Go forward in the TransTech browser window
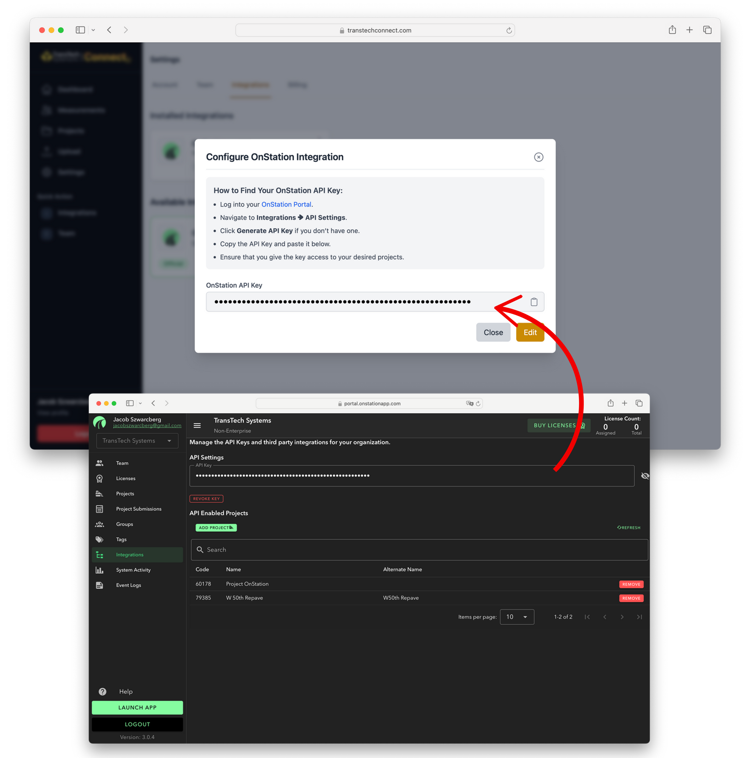This screenshot has width=747, height=758. pyautogui.click(x=125, y=30)
